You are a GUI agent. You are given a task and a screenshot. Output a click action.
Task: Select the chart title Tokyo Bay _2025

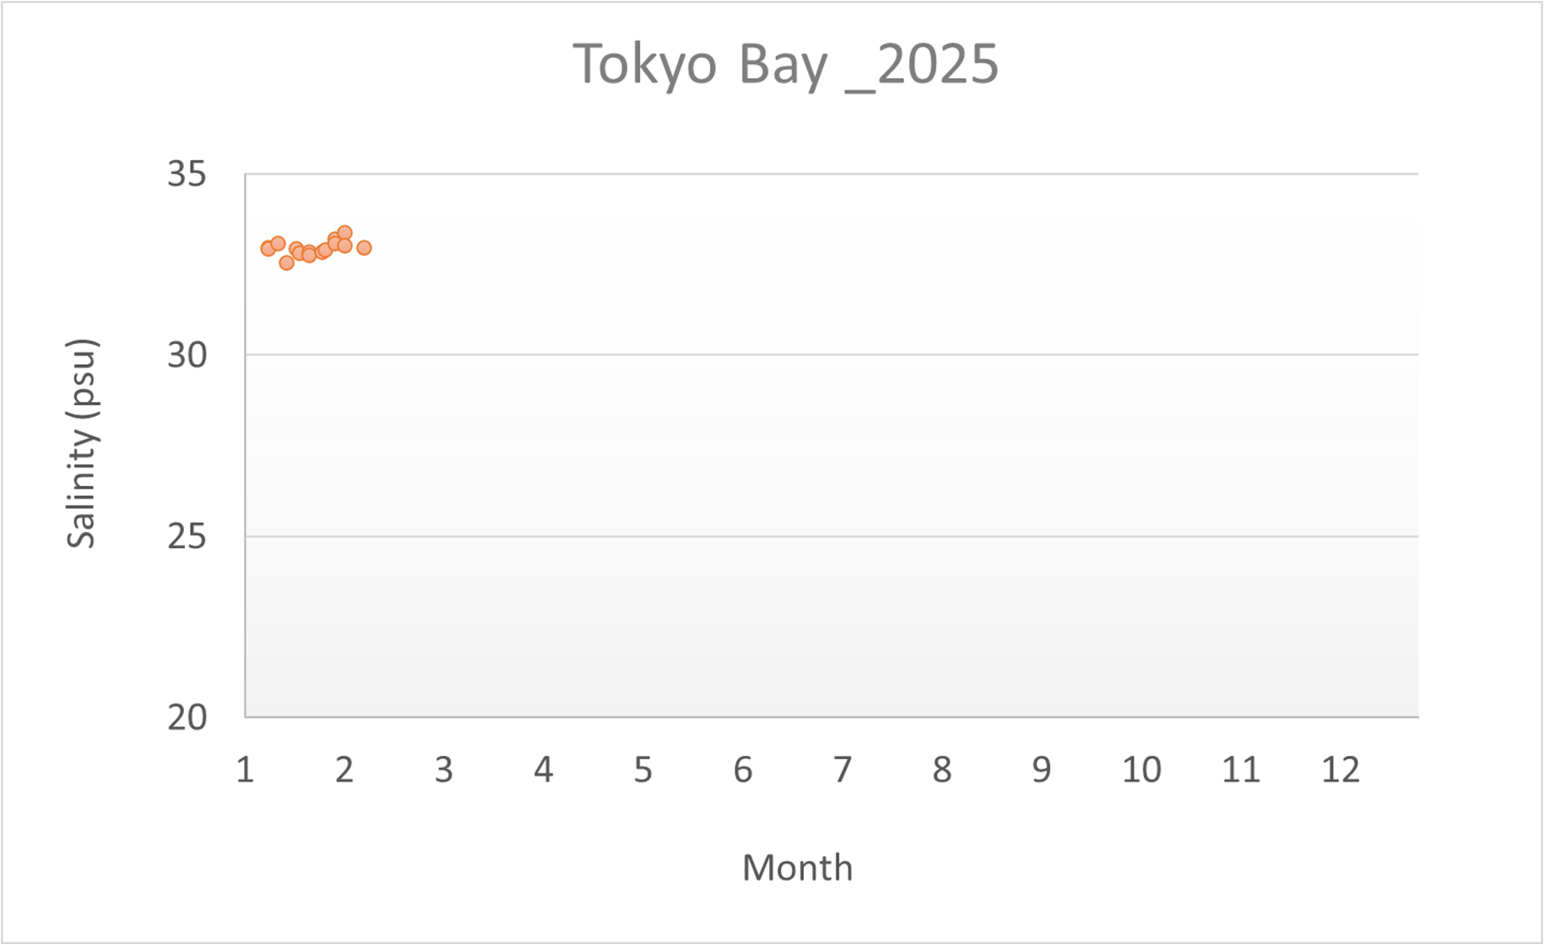coord(785,66)
